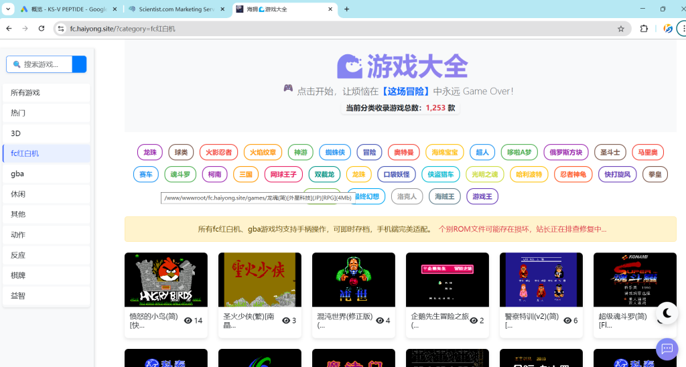Screen dimensions: 686x367
Task: Click the 冒险 tag
Action: click(x=370, y=152)
